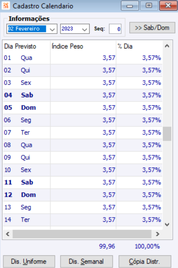Select row 04 Sab in the grid
This screenshot has height=268, width=178.
pos(83,95)
